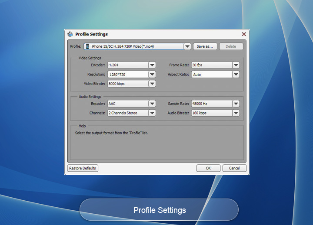Click the Profile Settings app icon in title bar
Image resolution: width=313 pixels, height=225 pixels.
[70, 34]
